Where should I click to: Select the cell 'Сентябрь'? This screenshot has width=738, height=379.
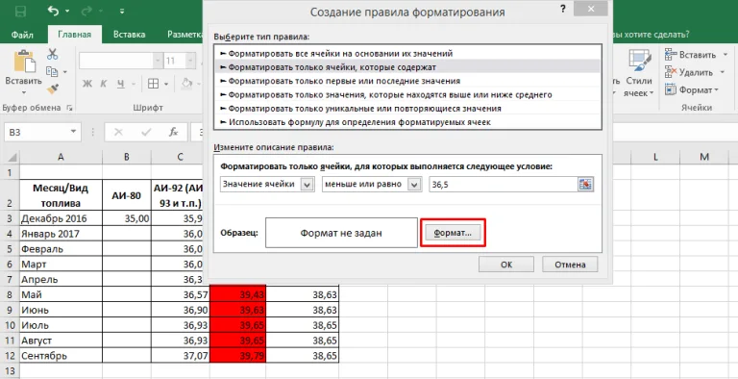pyautogui.click(x=61, y=355)
